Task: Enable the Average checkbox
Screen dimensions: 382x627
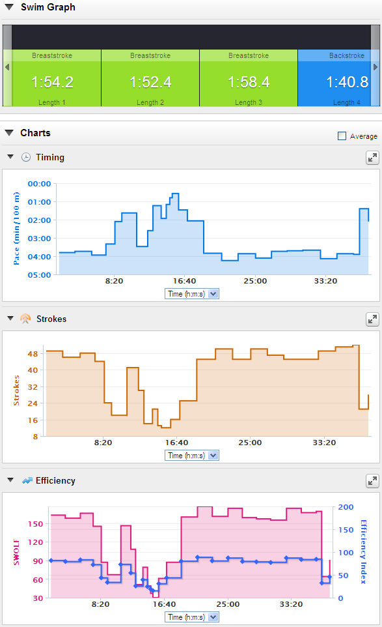Action: [x=342, y=136]
